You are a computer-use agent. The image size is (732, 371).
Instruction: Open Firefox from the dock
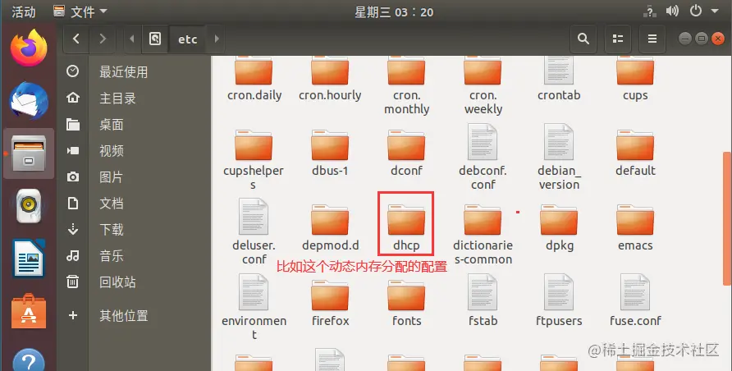click(x=29, y=48)
